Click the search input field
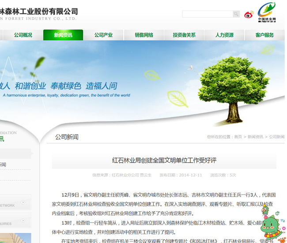 pos(208,14)
